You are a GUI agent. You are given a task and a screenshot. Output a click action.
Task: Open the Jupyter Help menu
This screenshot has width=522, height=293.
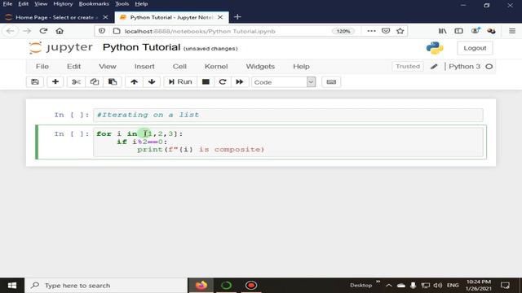click(x=301, y=67)
